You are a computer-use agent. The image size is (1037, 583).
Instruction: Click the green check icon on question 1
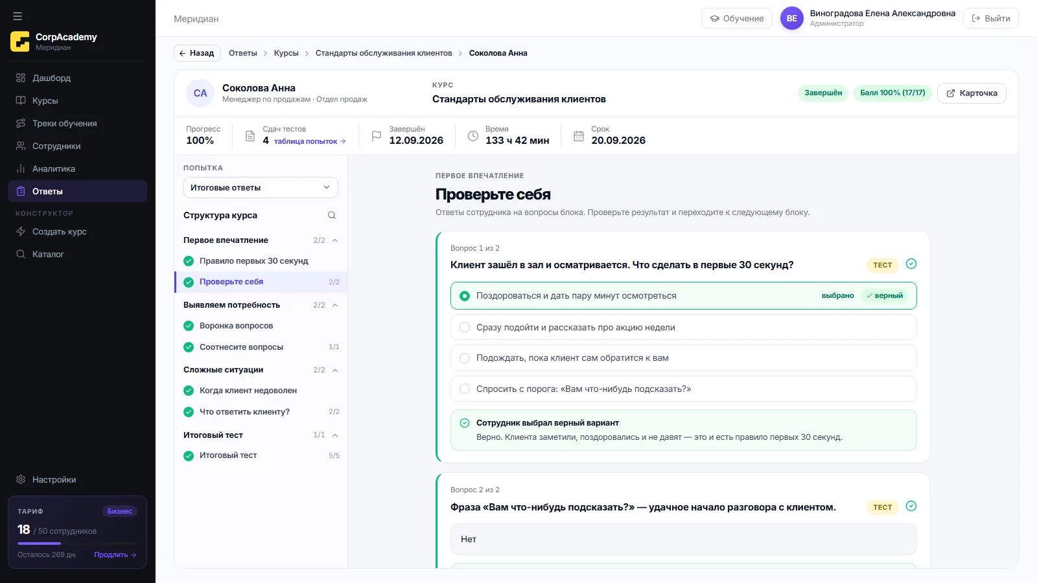pyautogui.click(x=911, y=264)
